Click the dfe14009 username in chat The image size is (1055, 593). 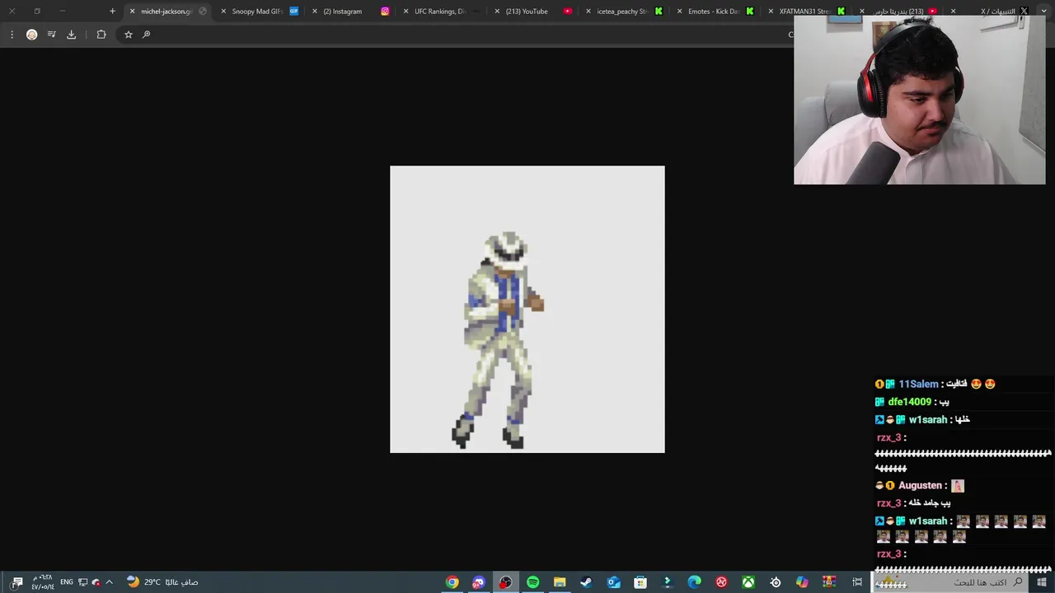[x=909, y=402]
